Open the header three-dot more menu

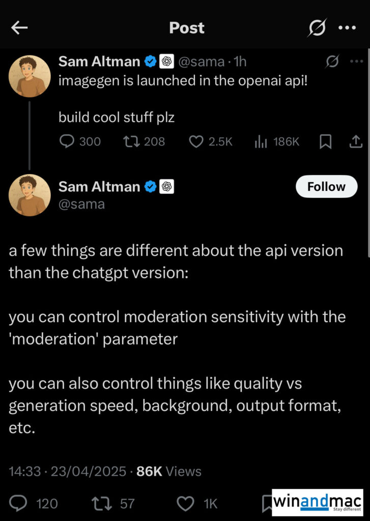tap(347, 28)
